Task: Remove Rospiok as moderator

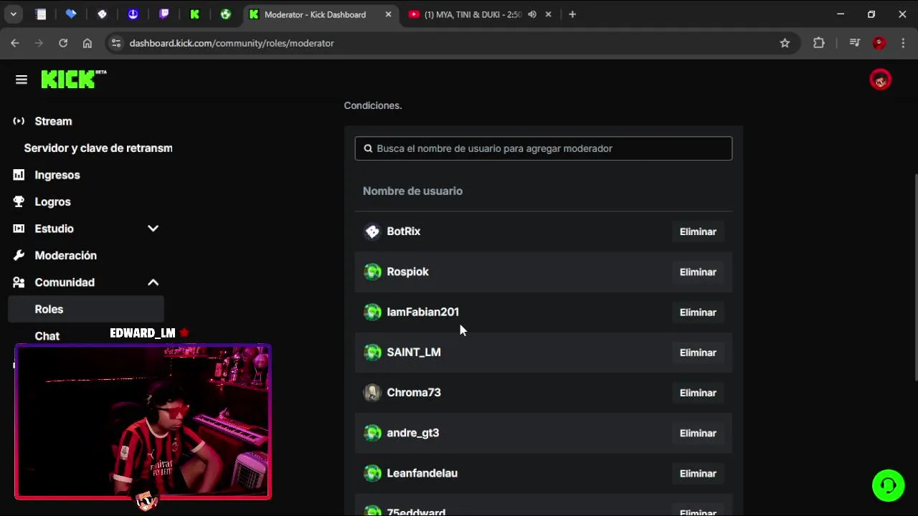Action: [697, 272]
